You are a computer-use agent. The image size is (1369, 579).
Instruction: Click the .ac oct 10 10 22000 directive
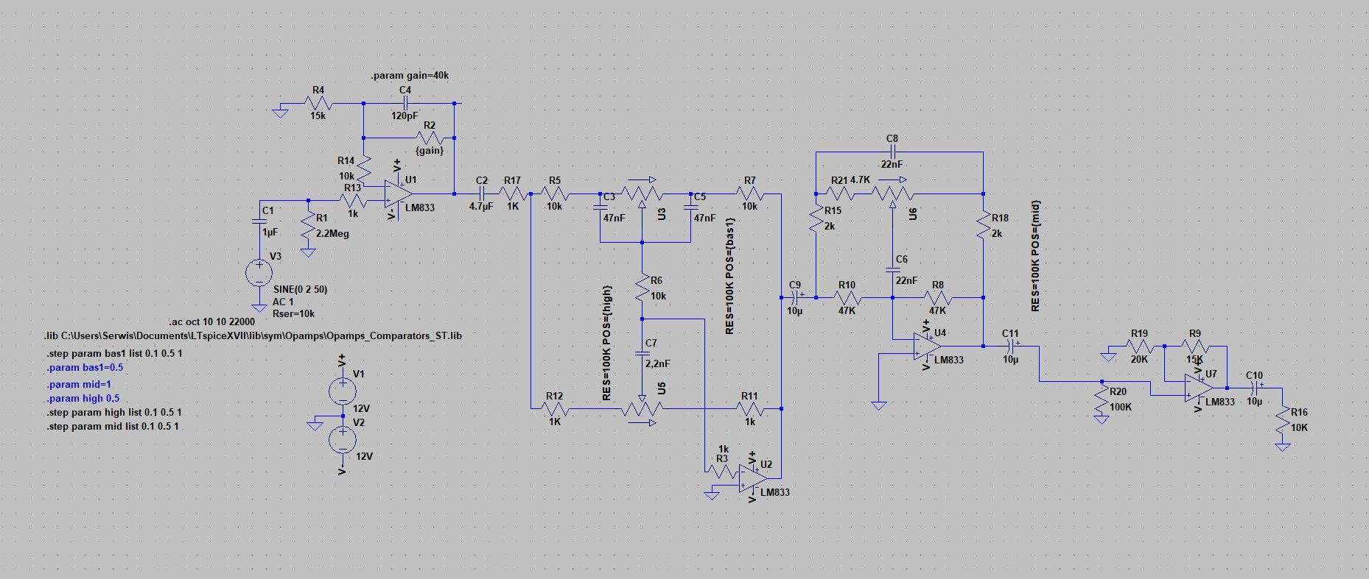coord(211,322)
